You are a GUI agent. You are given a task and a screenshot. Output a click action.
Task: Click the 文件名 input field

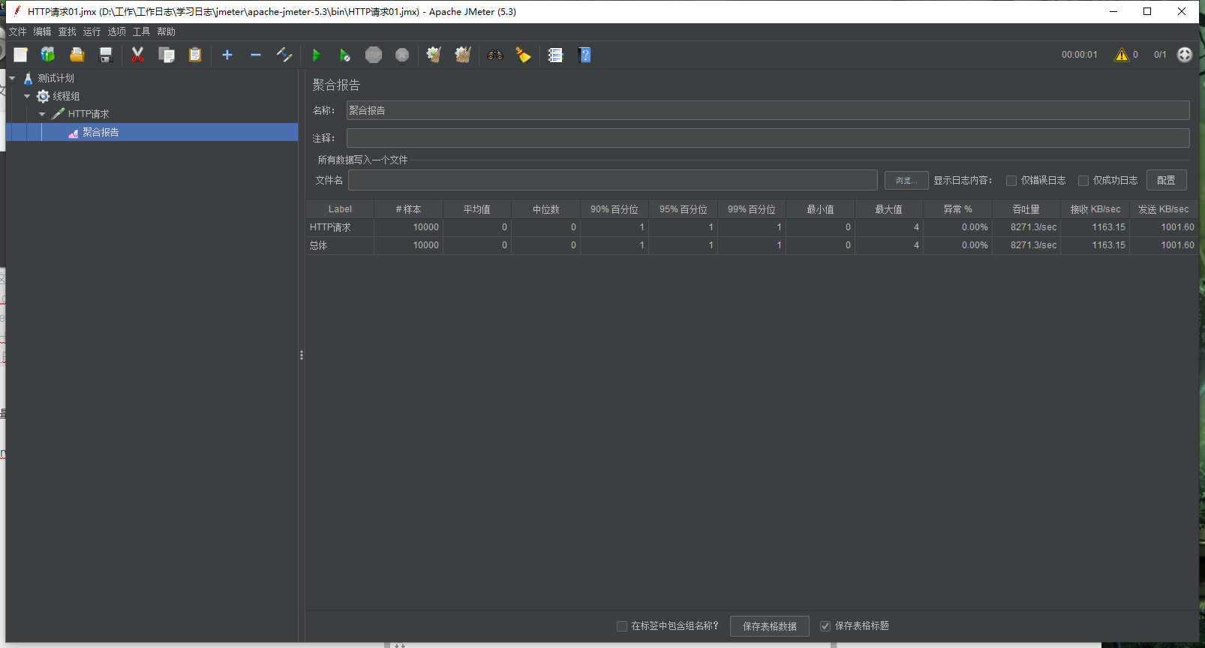[612, 180]
